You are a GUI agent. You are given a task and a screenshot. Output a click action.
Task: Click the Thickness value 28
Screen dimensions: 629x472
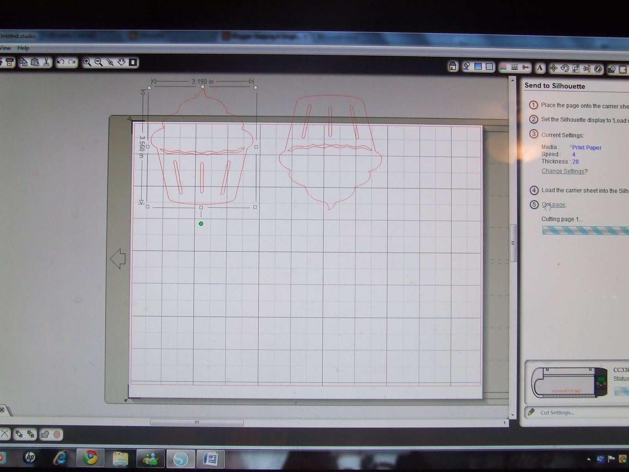click(576, 162)
